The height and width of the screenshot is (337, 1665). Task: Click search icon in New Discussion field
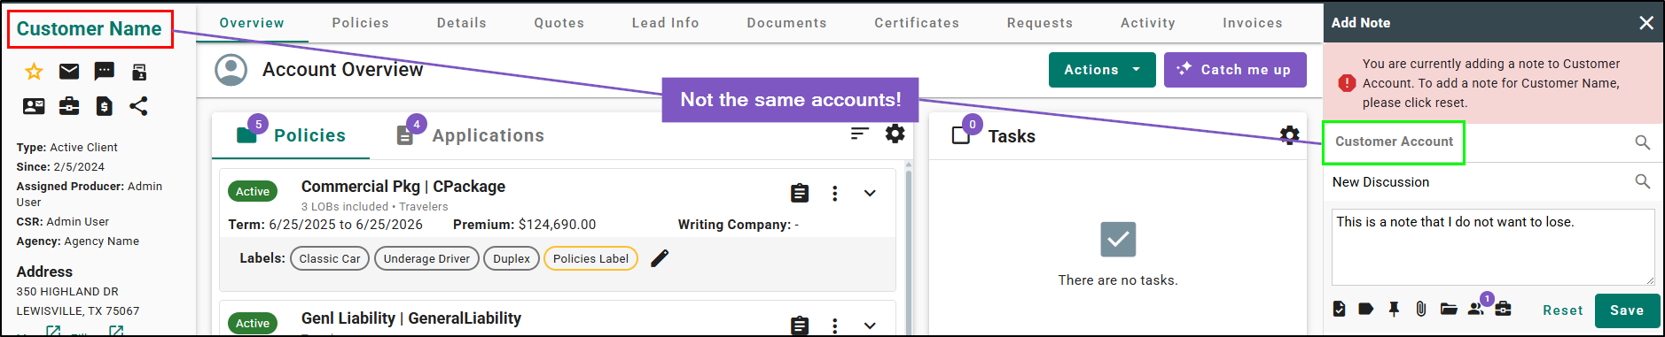[x=1643, y=181]
